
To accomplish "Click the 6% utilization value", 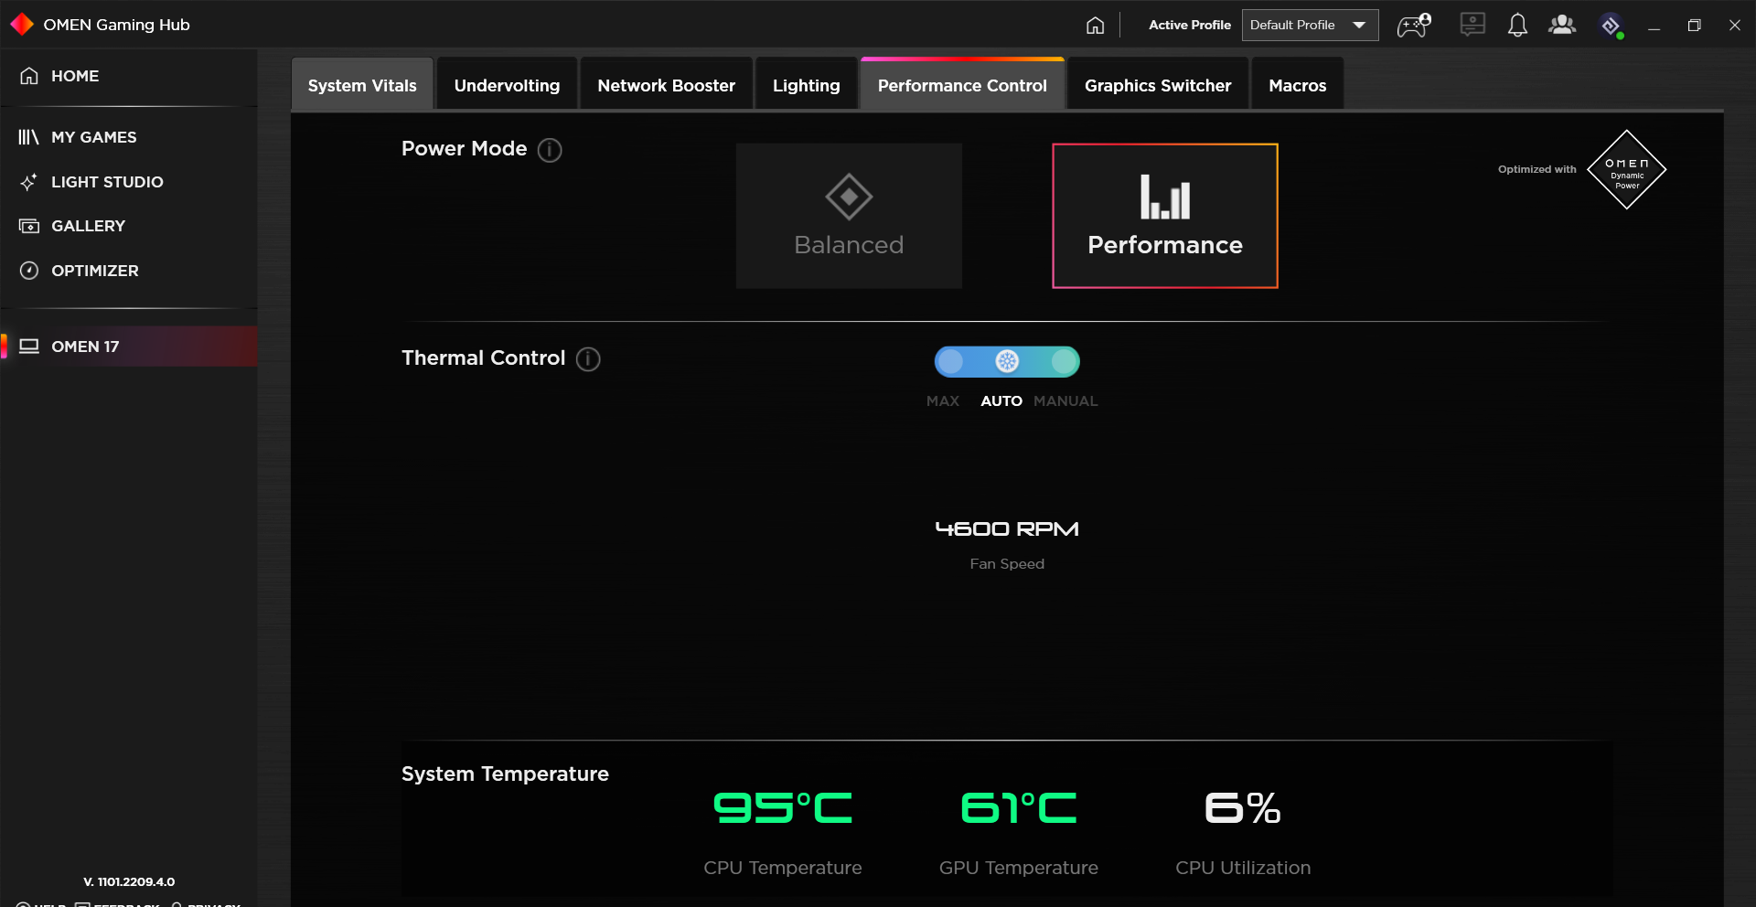I will tap(1243, 807).
